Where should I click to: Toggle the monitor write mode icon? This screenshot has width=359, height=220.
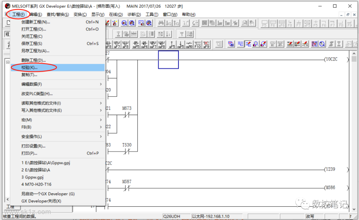[x=264, y=44]
